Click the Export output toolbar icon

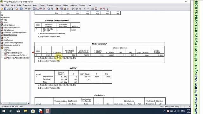click(x=16, y=9)
